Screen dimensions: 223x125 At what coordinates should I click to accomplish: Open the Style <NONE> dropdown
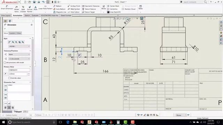coord(19,46)
